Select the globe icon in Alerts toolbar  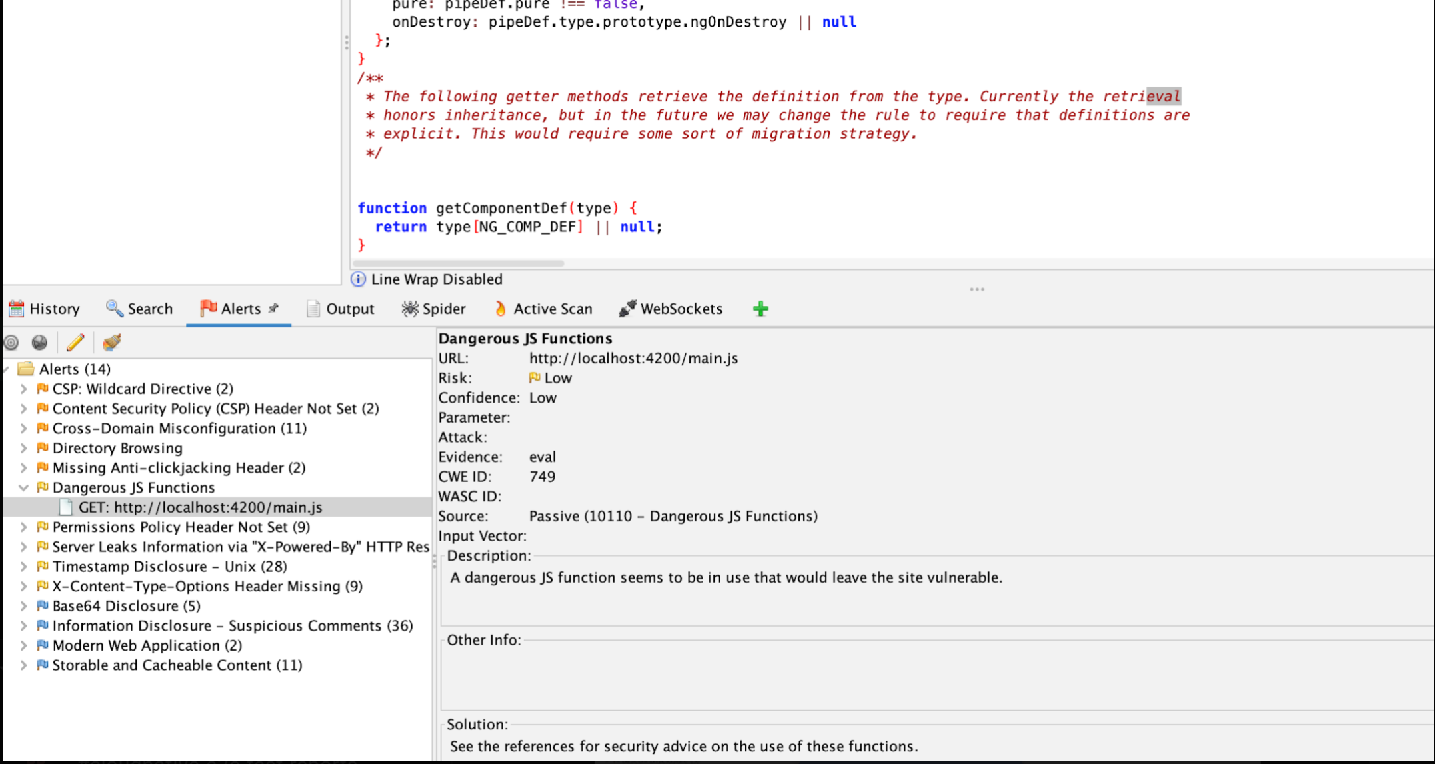pyautogui.click(x=39, y=342)
